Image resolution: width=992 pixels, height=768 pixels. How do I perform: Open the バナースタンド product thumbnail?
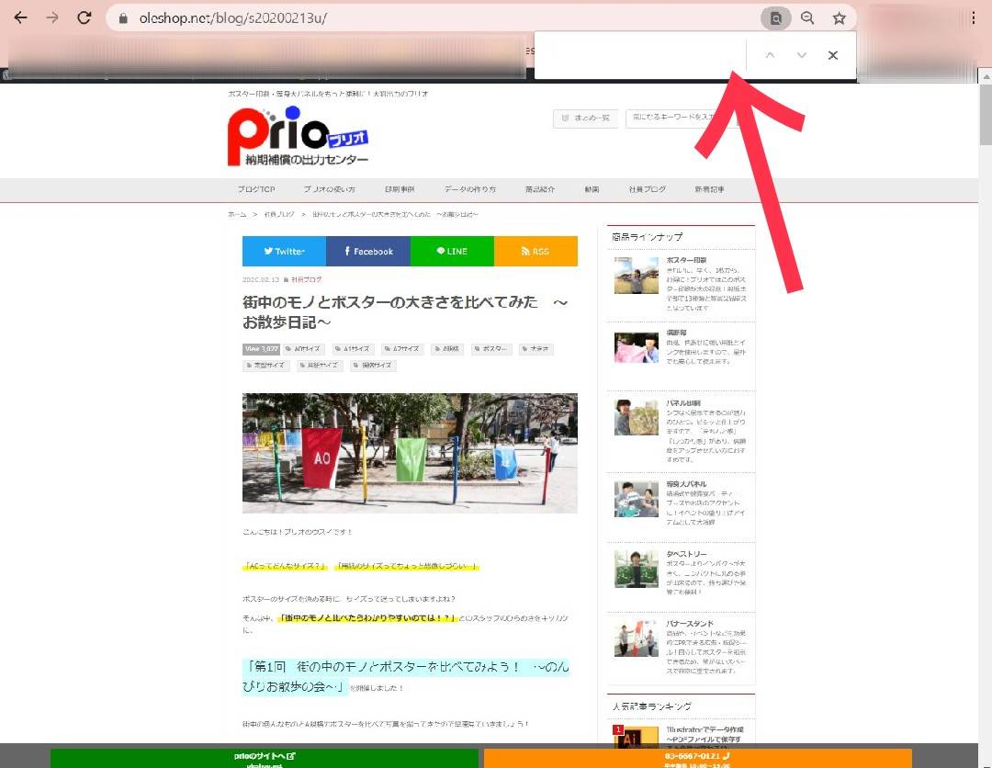pos(637,638)
